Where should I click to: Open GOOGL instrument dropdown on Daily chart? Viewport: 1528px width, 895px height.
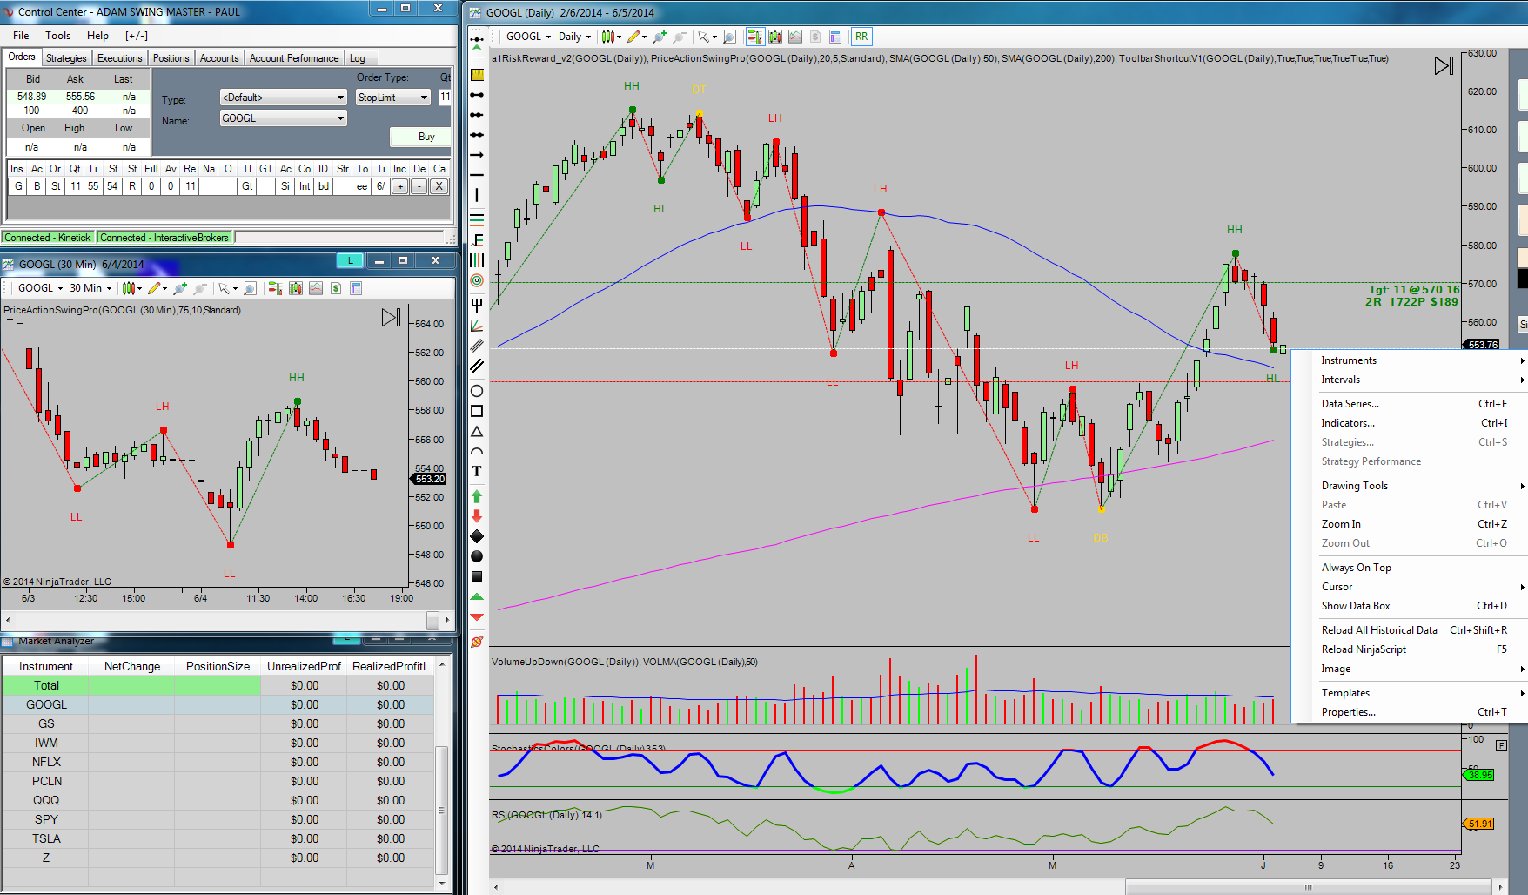(x=528, y=37)
